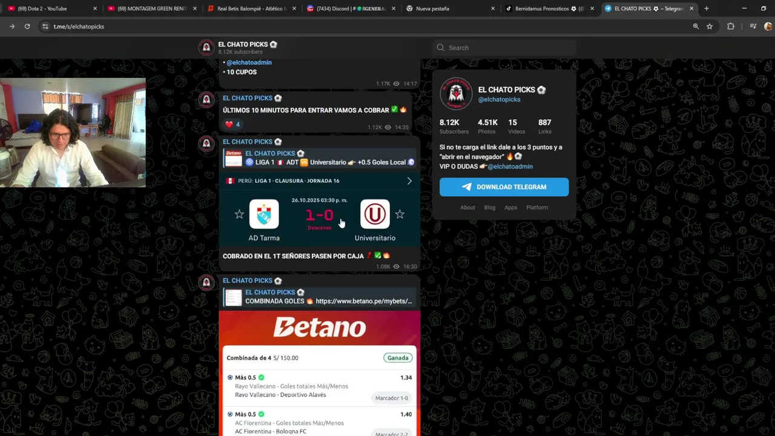Screen dimensions: 775x436
Task: Expand the Liga 1 Clausura Jornada 16 arrow
Action: [409, 180]
